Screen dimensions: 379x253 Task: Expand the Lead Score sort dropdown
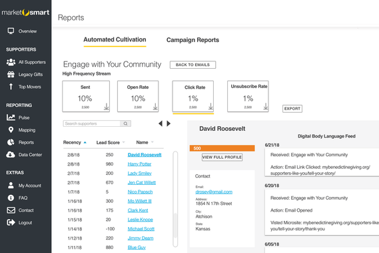point(123,142)
